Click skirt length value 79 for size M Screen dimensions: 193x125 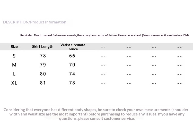(x=43, y=65)
